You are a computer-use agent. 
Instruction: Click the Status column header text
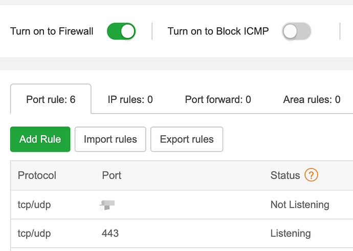click(285, 175)
